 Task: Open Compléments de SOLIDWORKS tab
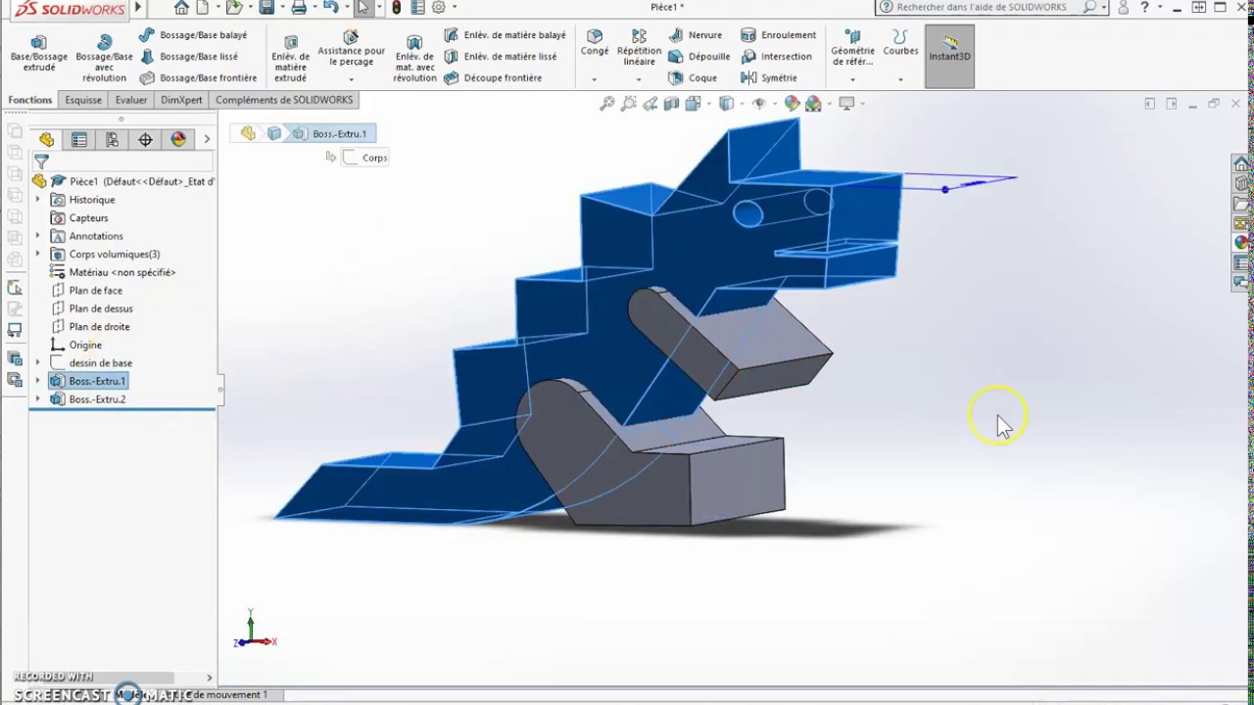[x=284, y=100]
